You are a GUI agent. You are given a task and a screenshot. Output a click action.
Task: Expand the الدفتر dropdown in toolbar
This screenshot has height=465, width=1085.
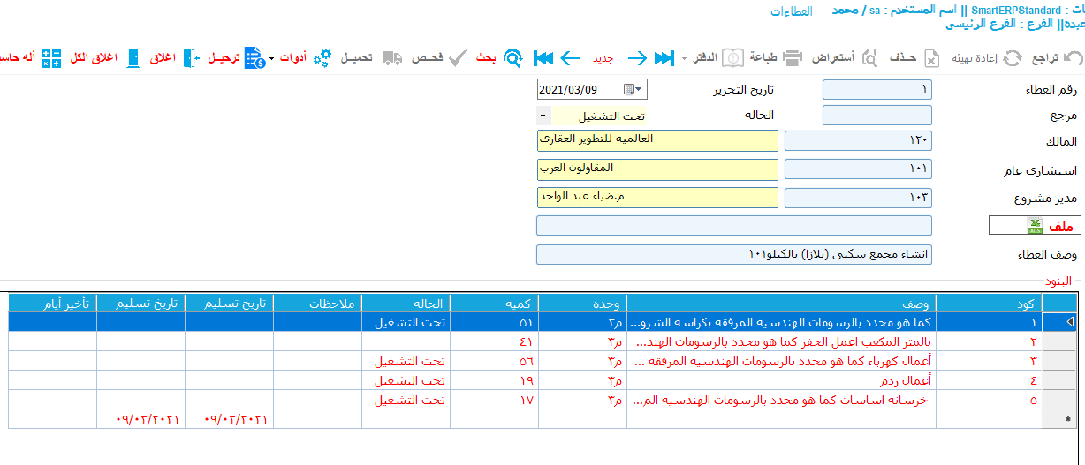click(684, 58)
